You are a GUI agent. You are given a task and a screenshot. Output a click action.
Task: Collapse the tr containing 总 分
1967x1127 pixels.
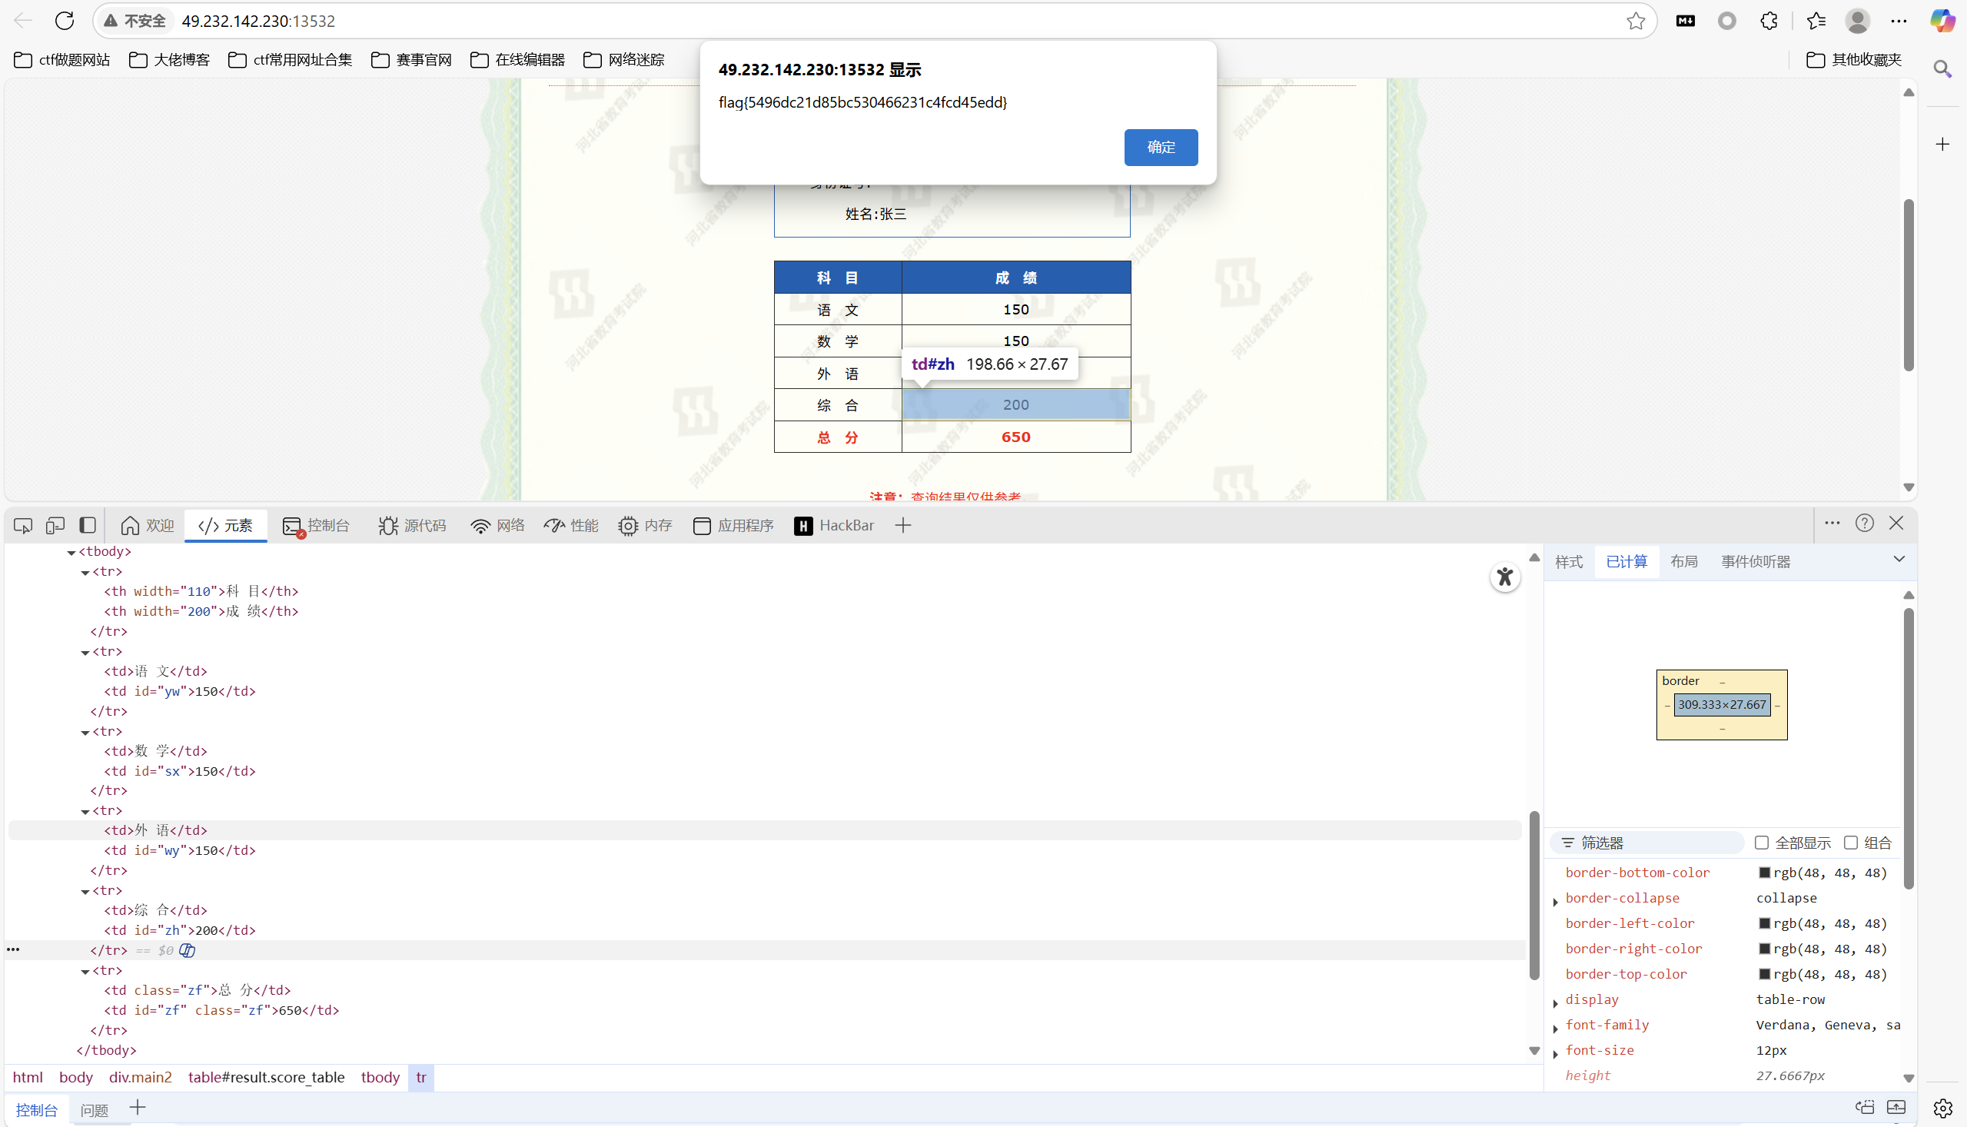[x=85, y=971]
